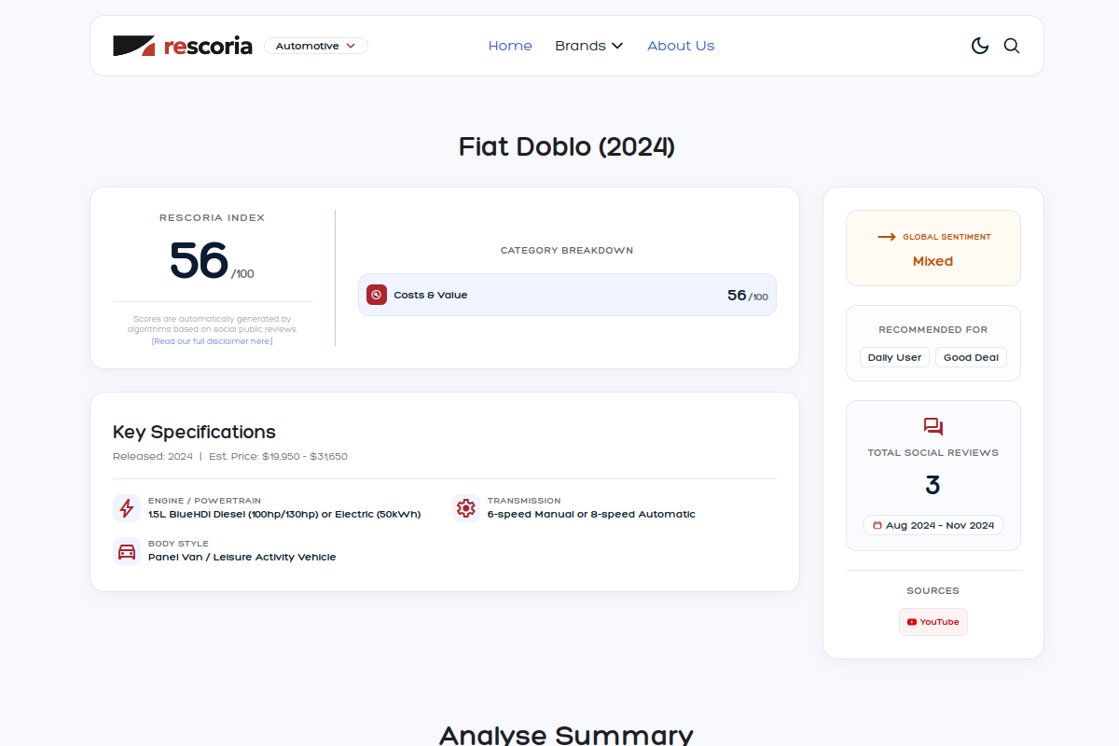Image resolution: width=1119 pixels, height=746 pixels.
Task: Expand the Brands menu
Action: (x=588, y=46)
